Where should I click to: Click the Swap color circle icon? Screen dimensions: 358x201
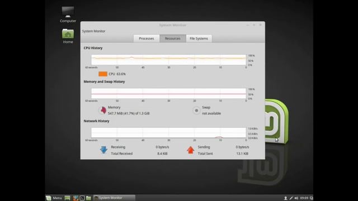[196, 111]
